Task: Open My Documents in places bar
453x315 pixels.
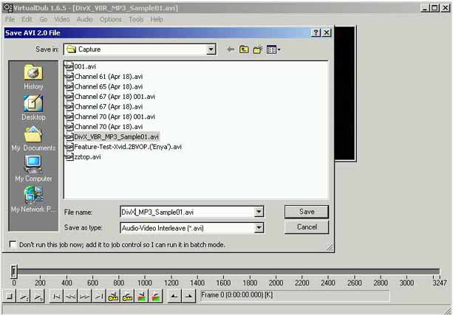Action: point(33,139)
